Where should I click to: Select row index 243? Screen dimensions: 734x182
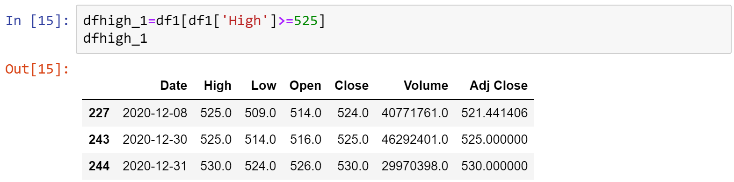point(99,140)
